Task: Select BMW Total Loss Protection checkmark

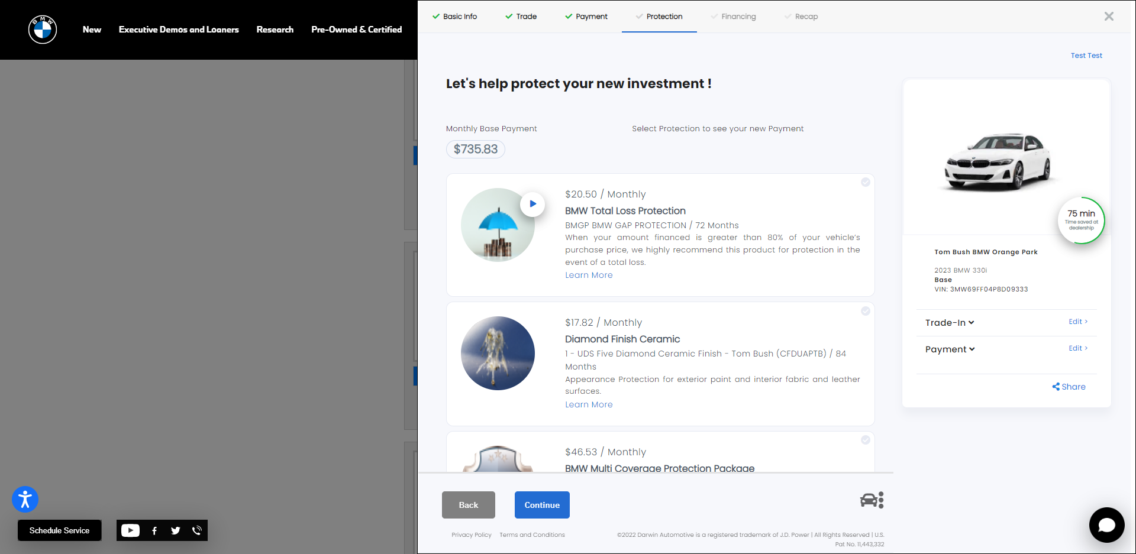Action: point(866,182)
